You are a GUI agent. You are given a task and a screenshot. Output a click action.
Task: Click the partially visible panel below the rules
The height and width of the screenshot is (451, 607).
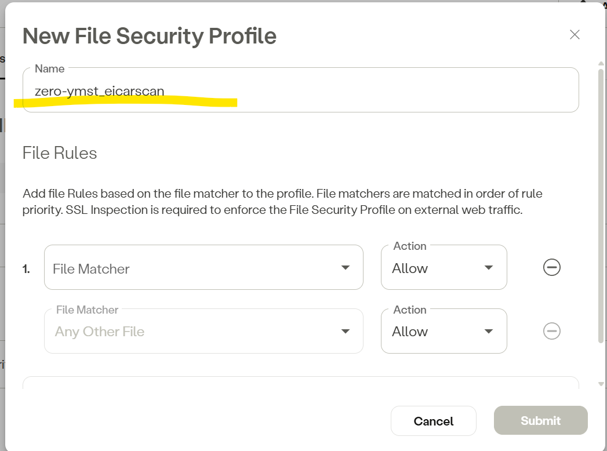(x=300, y=383)
